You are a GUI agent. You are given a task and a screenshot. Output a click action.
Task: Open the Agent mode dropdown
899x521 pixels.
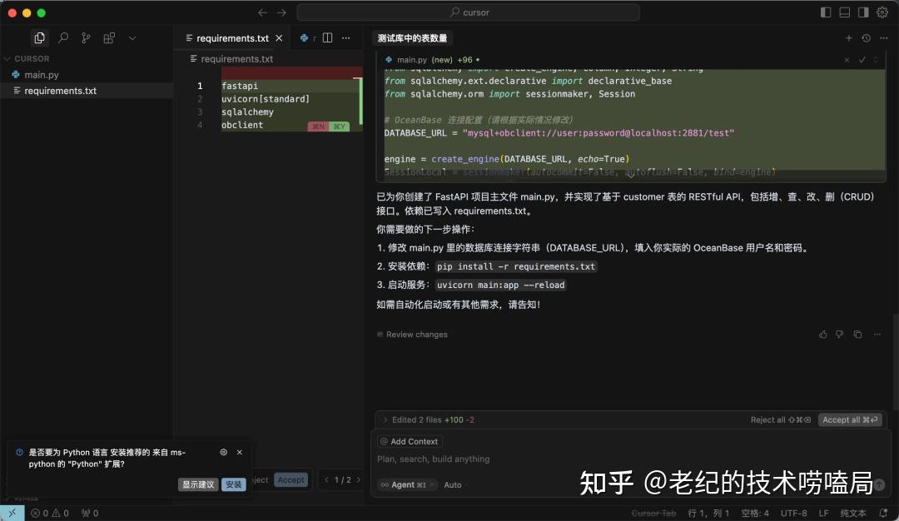click(407, 484)
